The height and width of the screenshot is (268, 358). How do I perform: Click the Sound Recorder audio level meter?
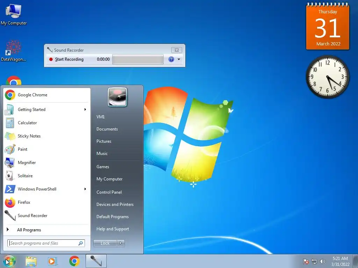click(x=138, y=59)
